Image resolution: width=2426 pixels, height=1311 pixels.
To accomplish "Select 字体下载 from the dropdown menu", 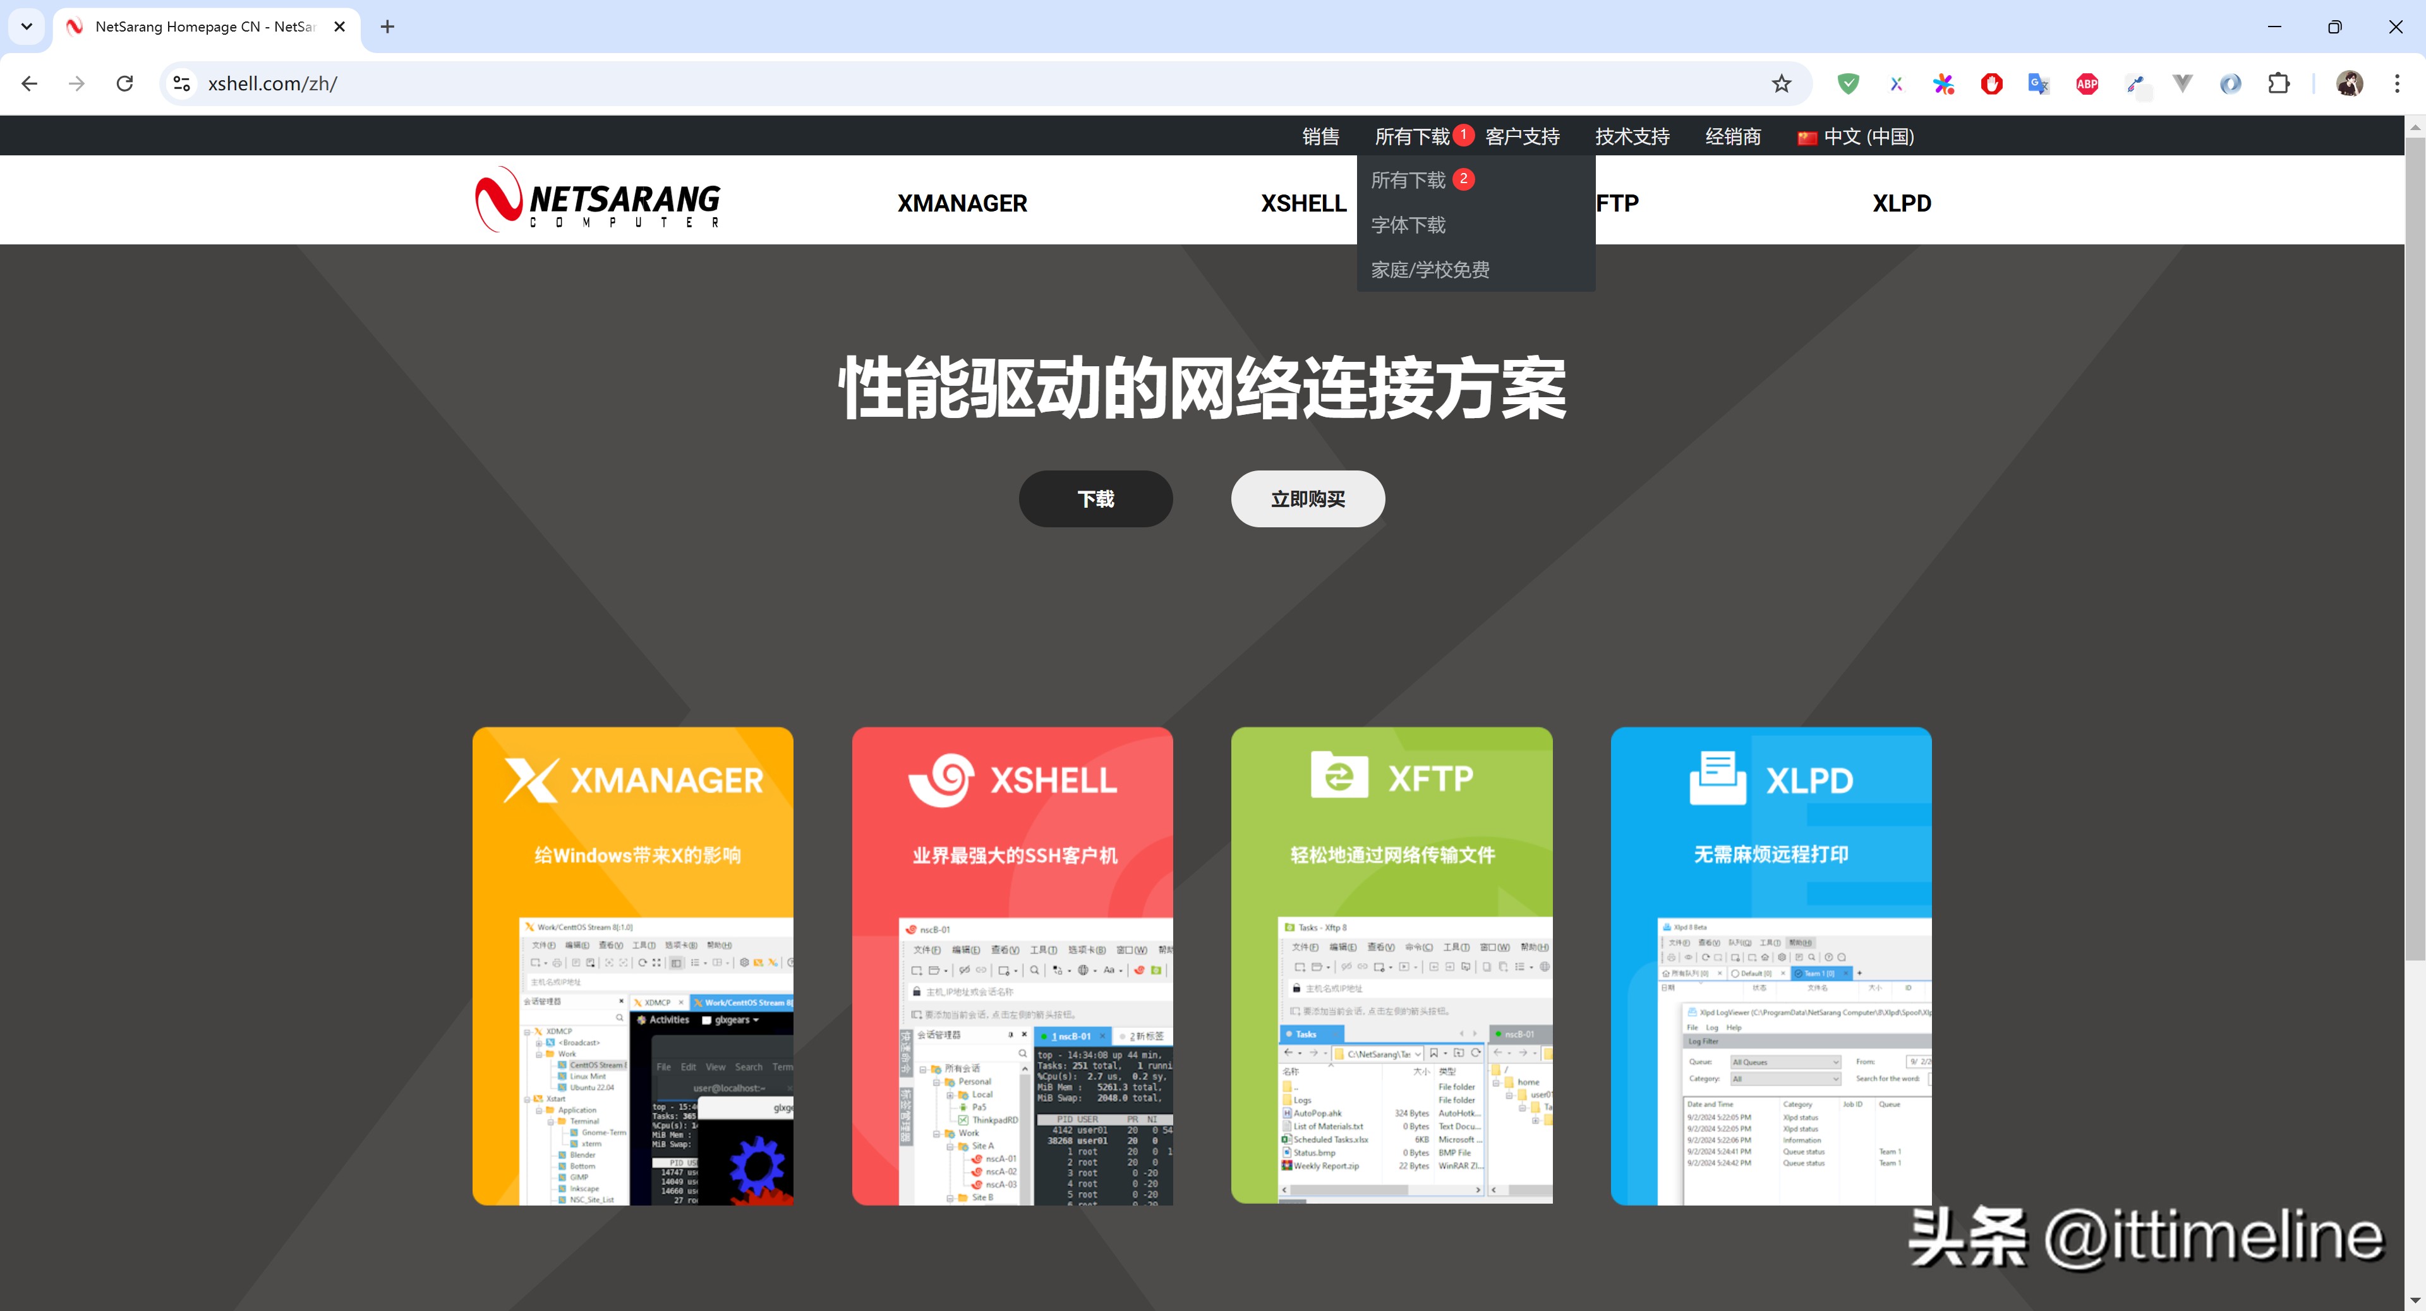I will click(x=1408, y=225).
